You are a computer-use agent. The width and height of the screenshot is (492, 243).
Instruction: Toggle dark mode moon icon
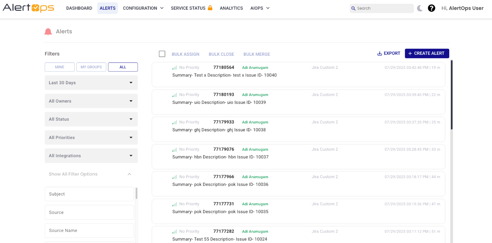[x=420, y=8]
